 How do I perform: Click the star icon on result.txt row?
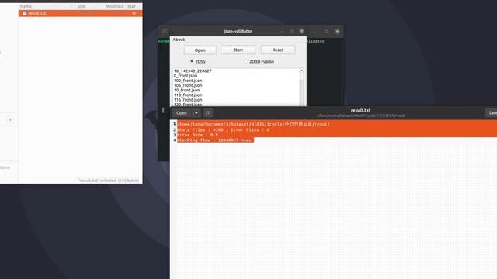134,13
